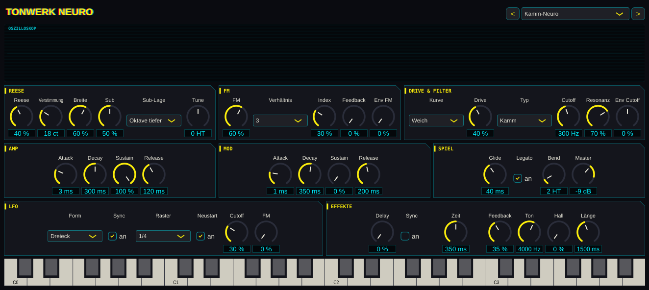Go to the next preset with the right arrow
649x290 pixels.
pos(638,14)
